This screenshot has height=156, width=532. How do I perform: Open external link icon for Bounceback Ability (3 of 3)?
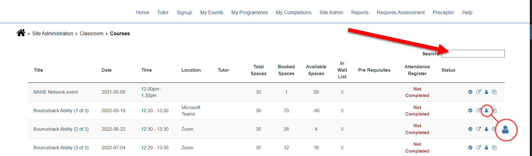478,147
